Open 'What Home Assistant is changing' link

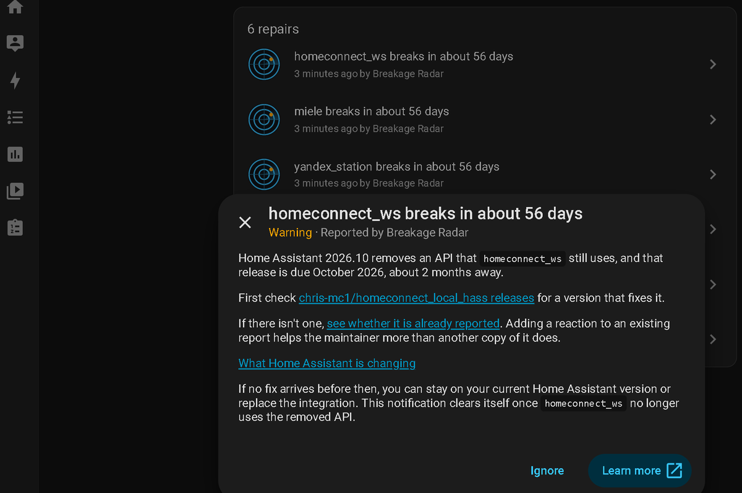327,363
